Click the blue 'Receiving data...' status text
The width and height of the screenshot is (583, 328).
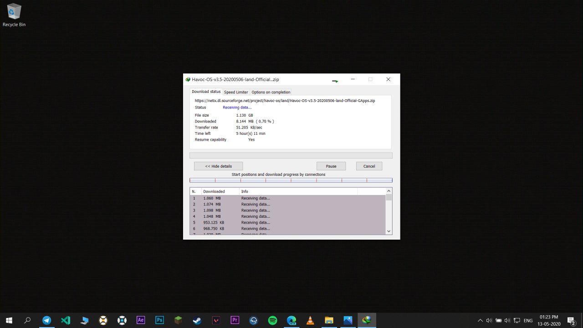(237, 108)
